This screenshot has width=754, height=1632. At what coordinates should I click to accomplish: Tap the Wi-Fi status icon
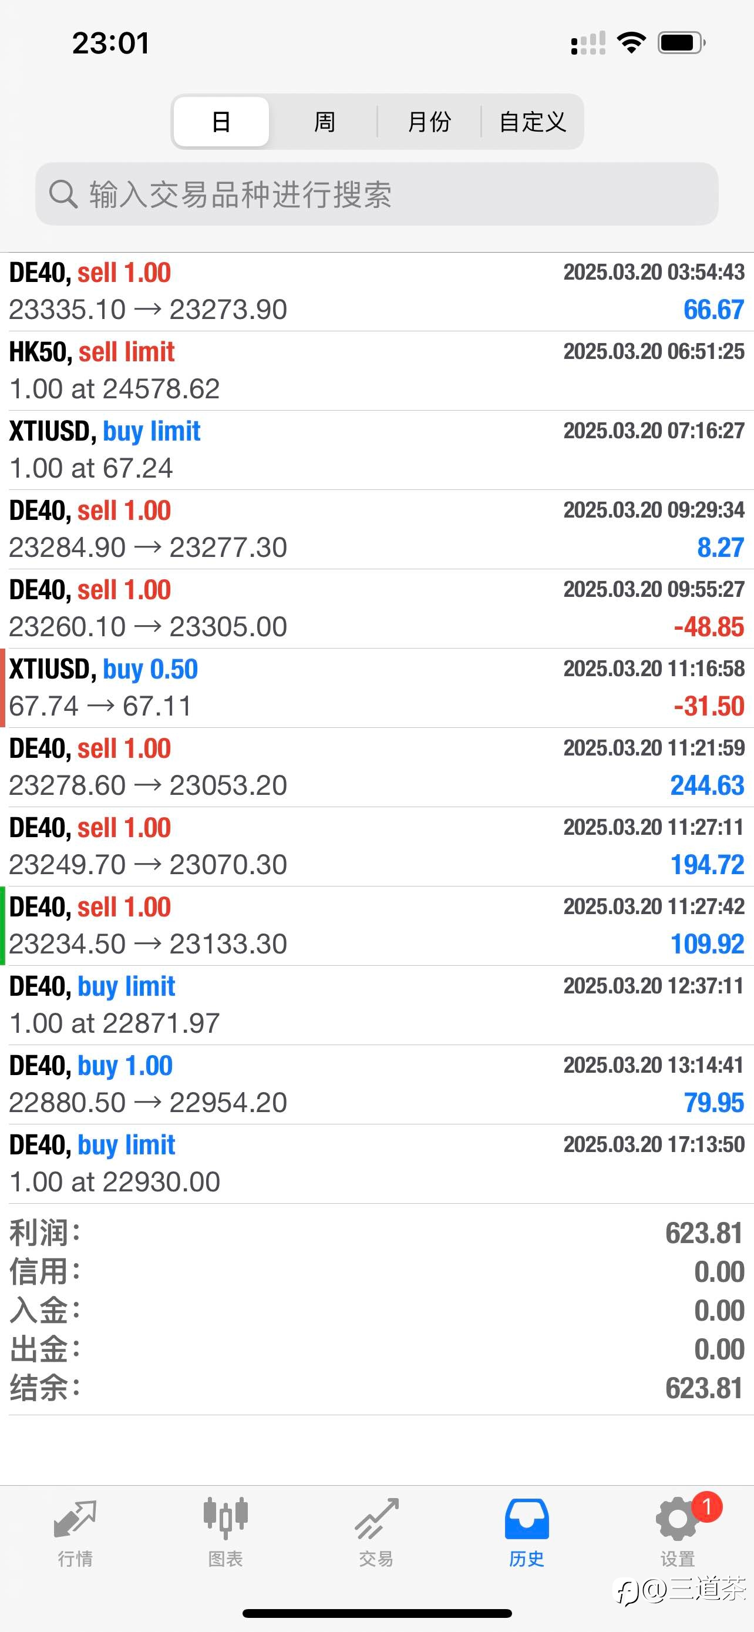[x=631, y=43]
